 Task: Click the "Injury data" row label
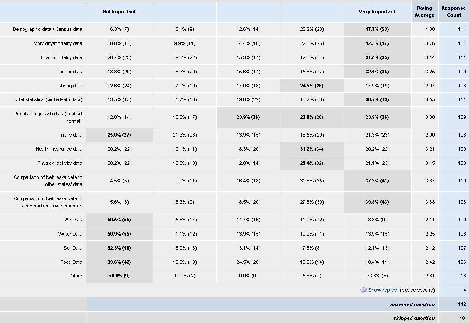pyautogui.click(x=71, y=135)
